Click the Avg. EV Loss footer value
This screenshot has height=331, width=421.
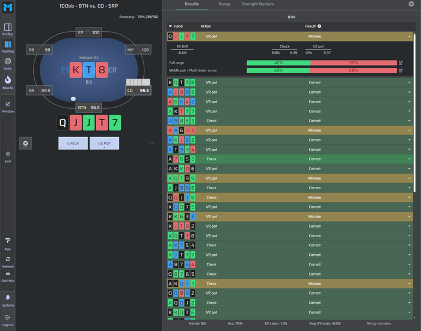click(x=325, y=323)
